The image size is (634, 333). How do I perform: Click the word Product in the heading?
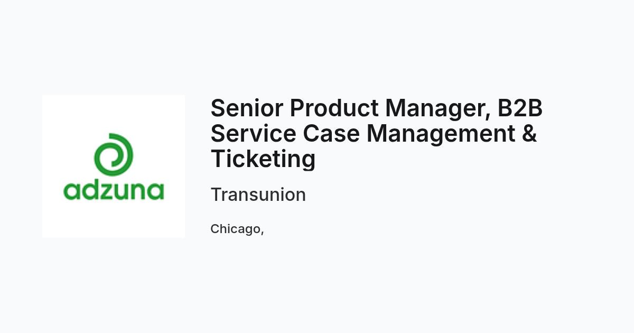pos(334,108)
